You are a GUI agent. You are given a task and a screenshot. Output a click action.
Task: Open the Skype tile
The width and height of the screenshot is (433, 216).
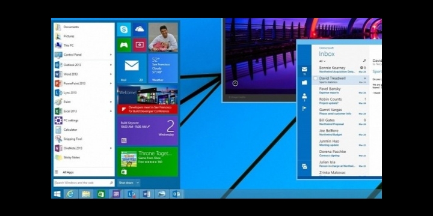[x=124, y=29]
